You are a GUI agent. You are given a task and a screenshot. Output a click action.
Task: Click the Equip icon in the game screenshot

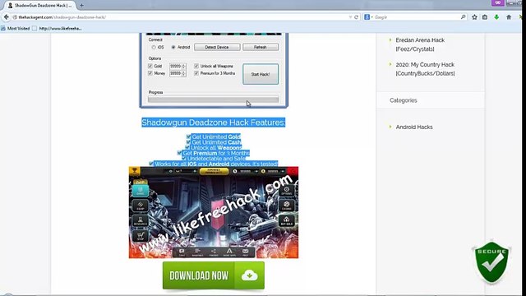[141, 206]
